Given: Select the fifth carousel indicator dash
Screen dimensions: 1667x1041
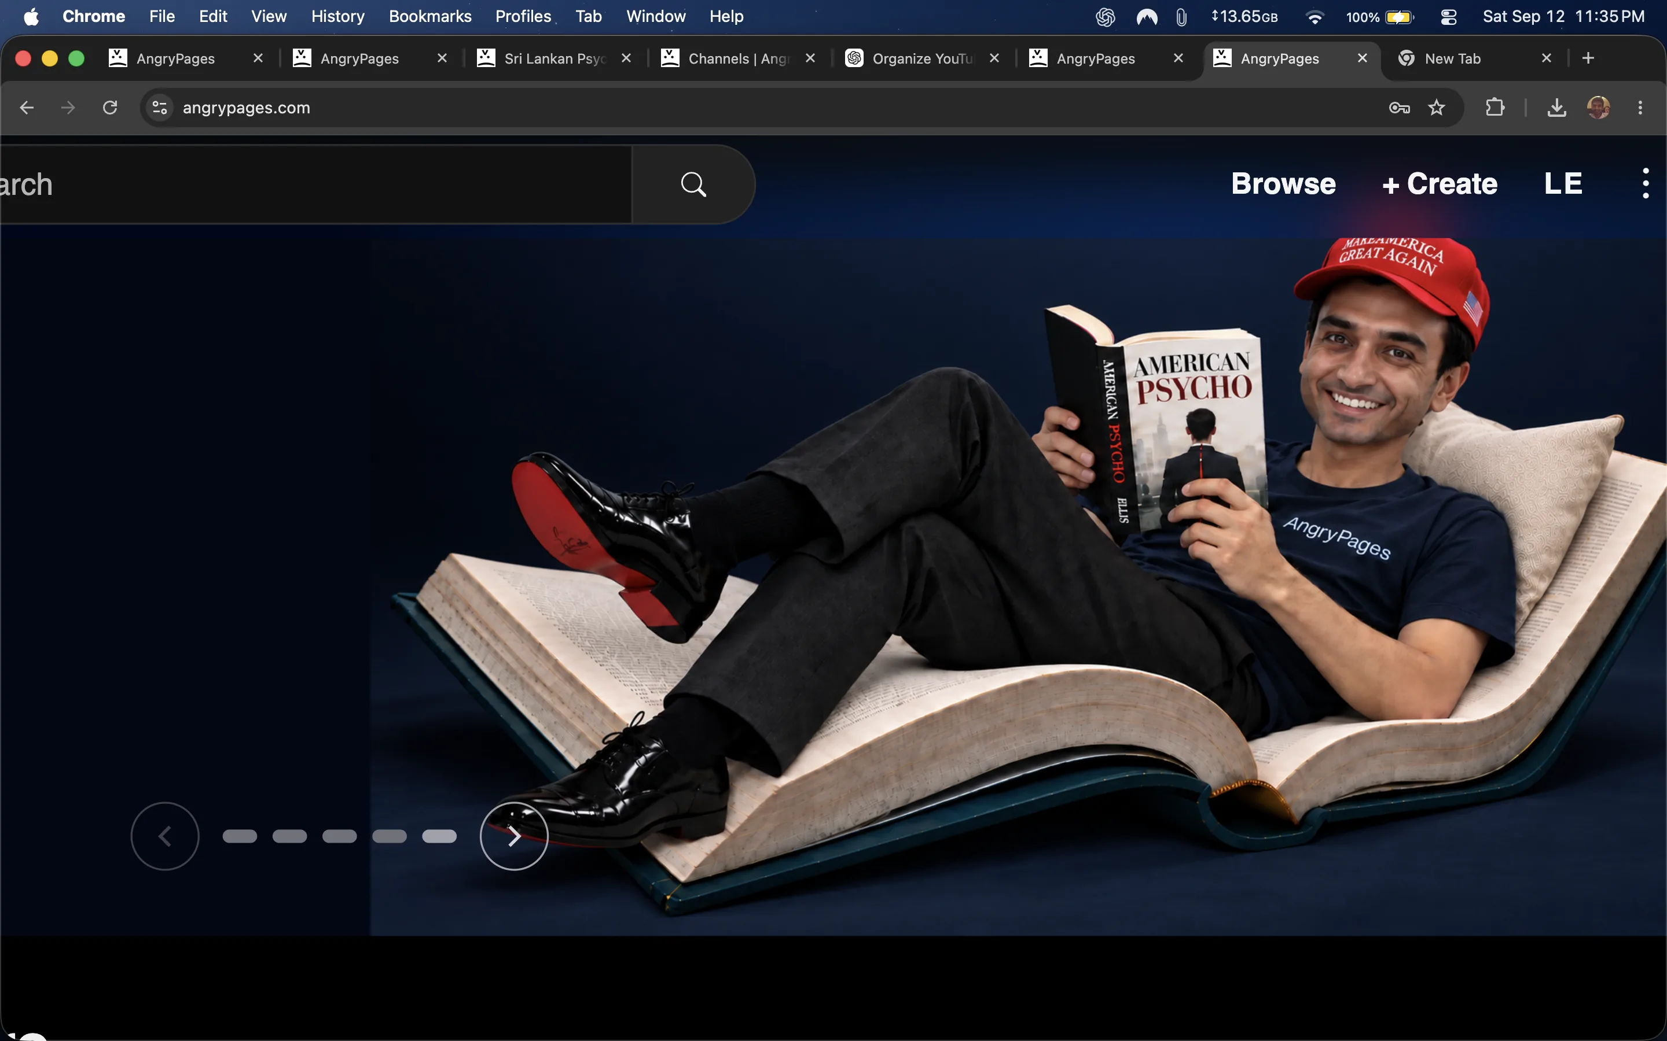Looking at the screenshot, I should [x=439, y=836].
